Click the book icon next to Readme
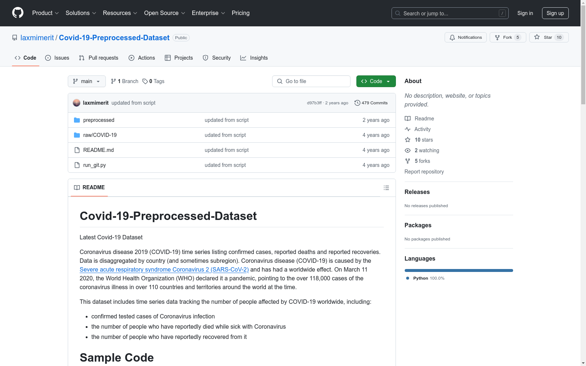Viewport: 586px width, 366px height. point(408,119)
